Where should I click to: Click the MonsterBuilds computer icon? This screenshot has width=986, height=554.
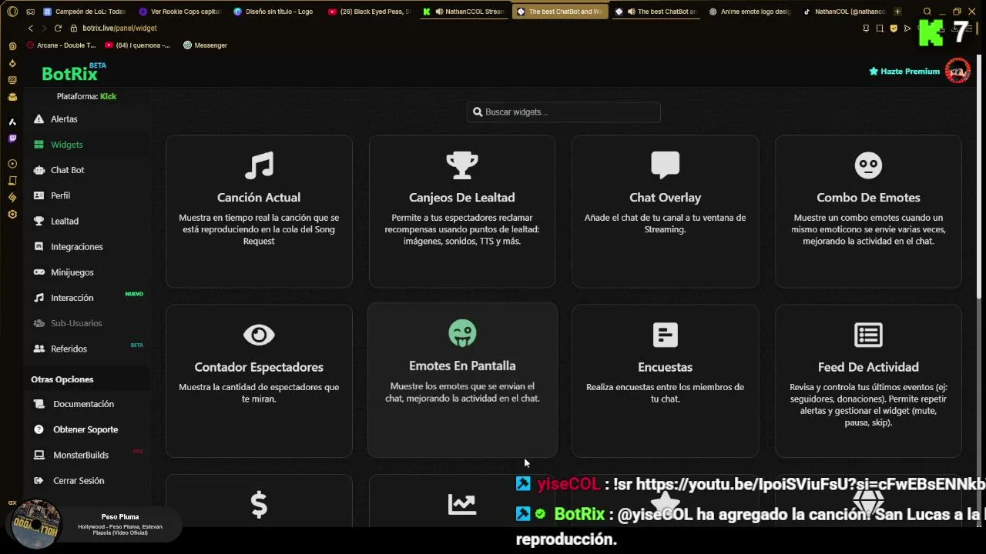39,455
